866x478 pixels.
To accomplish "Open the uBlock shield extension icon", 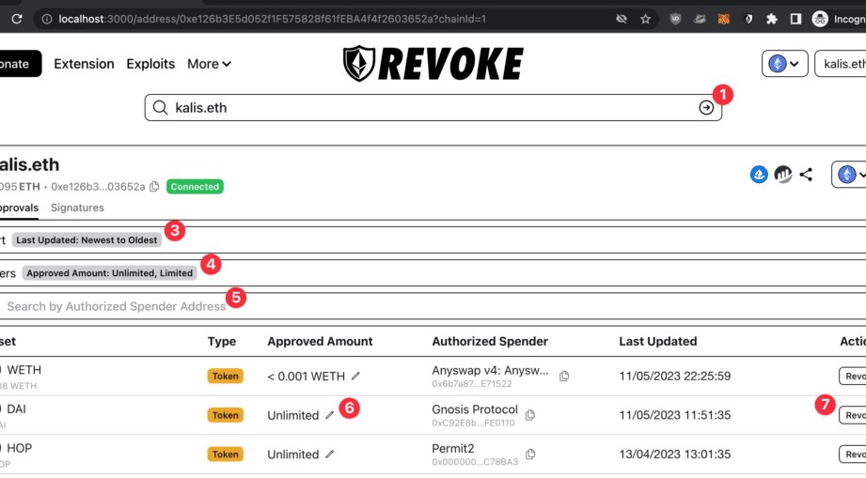I will [x=675, y=19].
